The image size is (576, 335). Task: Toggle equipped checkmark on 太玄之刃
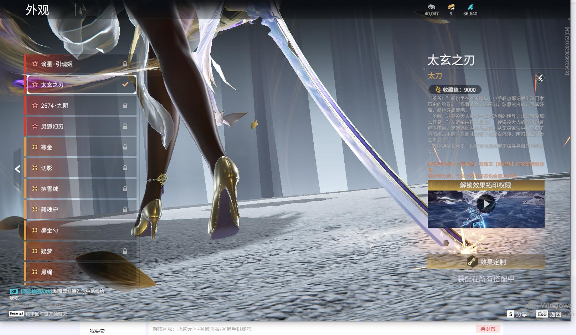(x=125, y=85)
